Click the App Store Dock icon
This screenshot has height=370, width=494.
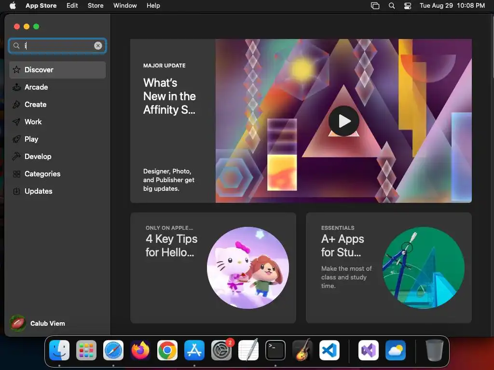194,350
